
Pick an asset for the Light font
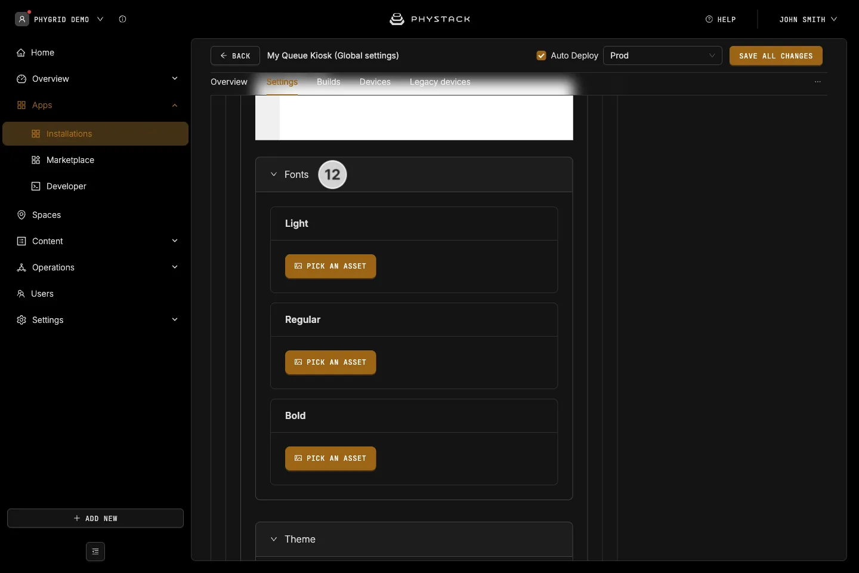coord(330,266)
